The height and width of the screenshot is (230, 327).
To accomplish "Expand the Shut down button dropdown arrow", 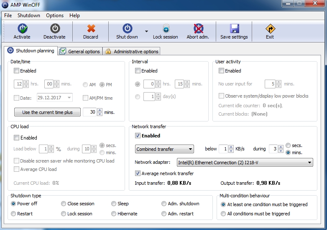I will tap(146, 31).
